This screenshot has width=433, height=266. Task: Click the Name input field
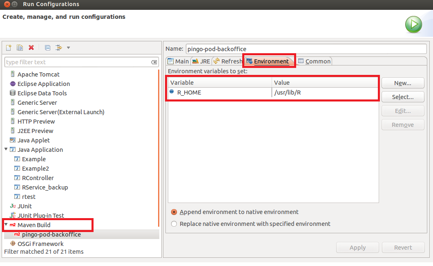pos(306,49)
